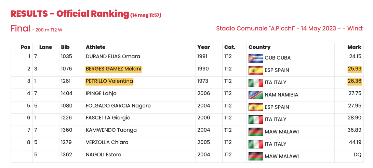Click Malawi flag in KAMWENDO Taonga row
373x168 pixels.
[x=256, y=132]
